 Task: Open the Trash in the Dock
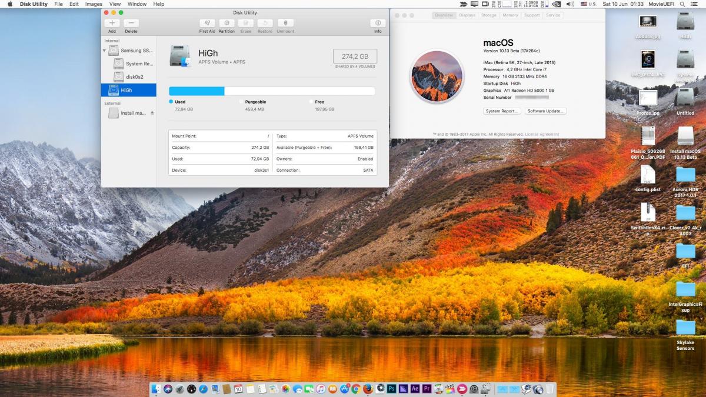[549, 389]
